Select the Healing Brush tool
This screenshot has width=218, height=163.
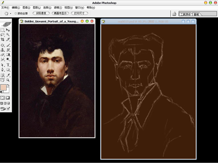(3, 45)
